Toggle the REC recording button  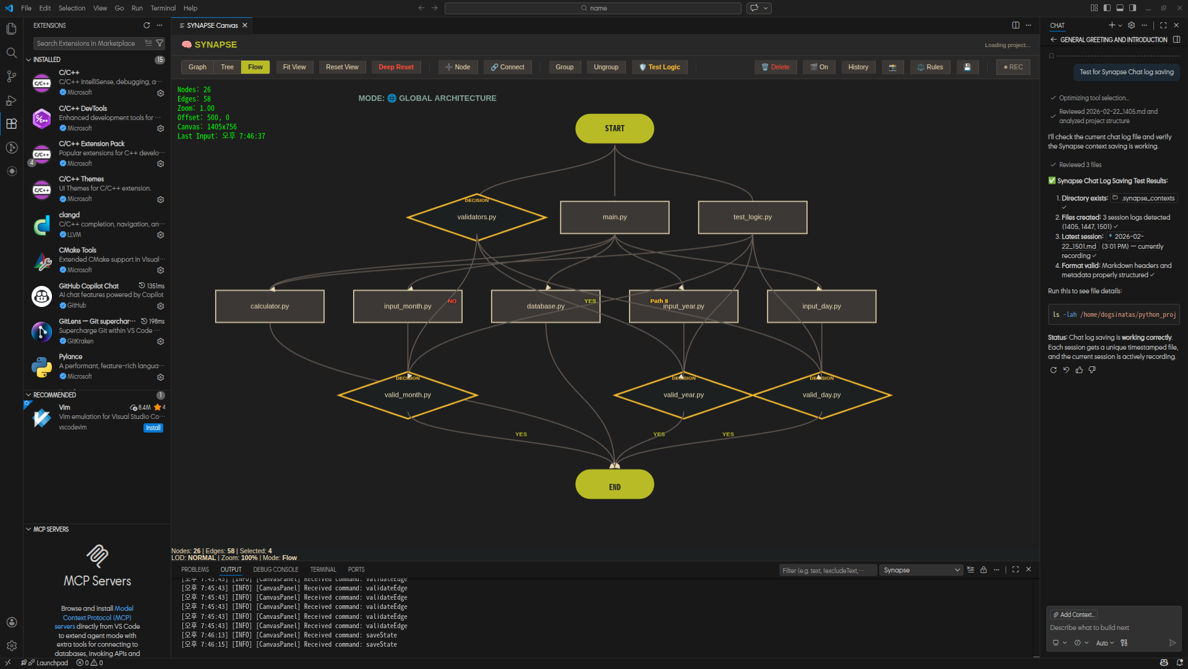click(1012, 67)
